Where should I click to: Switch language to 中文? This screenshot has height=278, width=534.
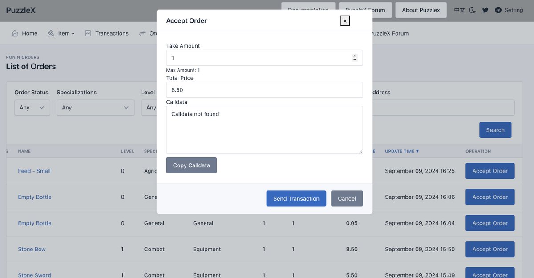(460, 9)
